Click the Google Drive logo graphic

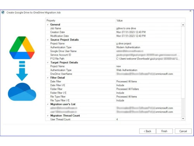[22, 47]
